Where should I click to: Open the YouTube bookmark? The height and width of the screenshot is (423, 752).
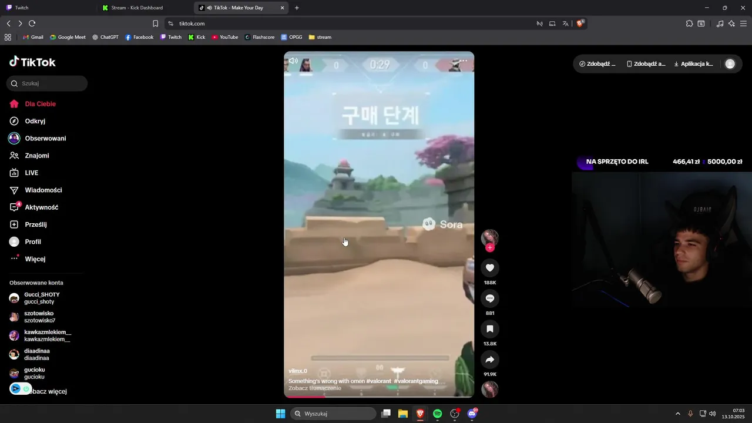pos(225,37)
